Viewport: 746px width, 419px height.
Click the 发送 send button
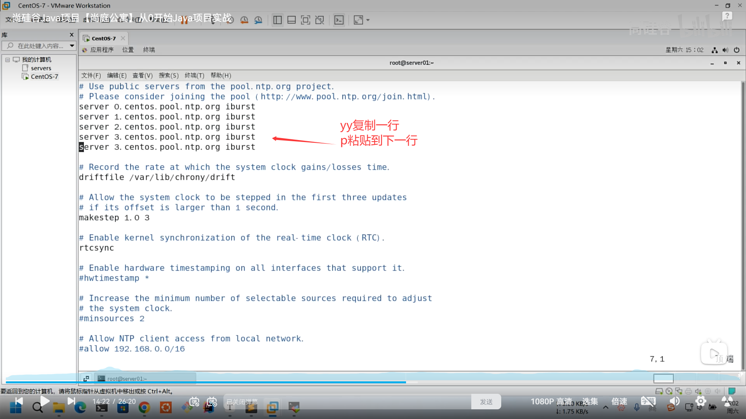coord(486,402)
